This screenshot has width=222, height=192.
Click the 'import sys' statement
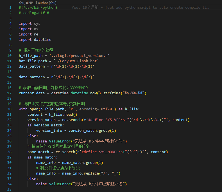click(30, 24)
